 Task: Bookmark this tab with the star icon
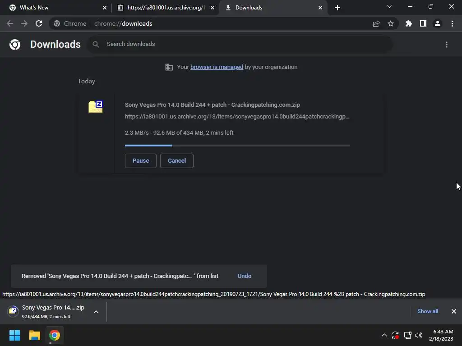[x=391, y=23]
